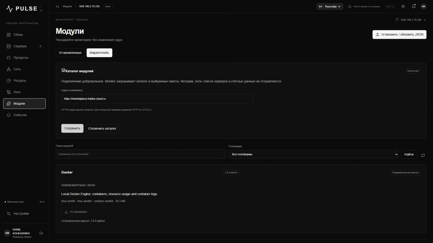This screenshot has height=243, width=433.
Task: Toggle light theme sun icon
Action: pos(403,6)
